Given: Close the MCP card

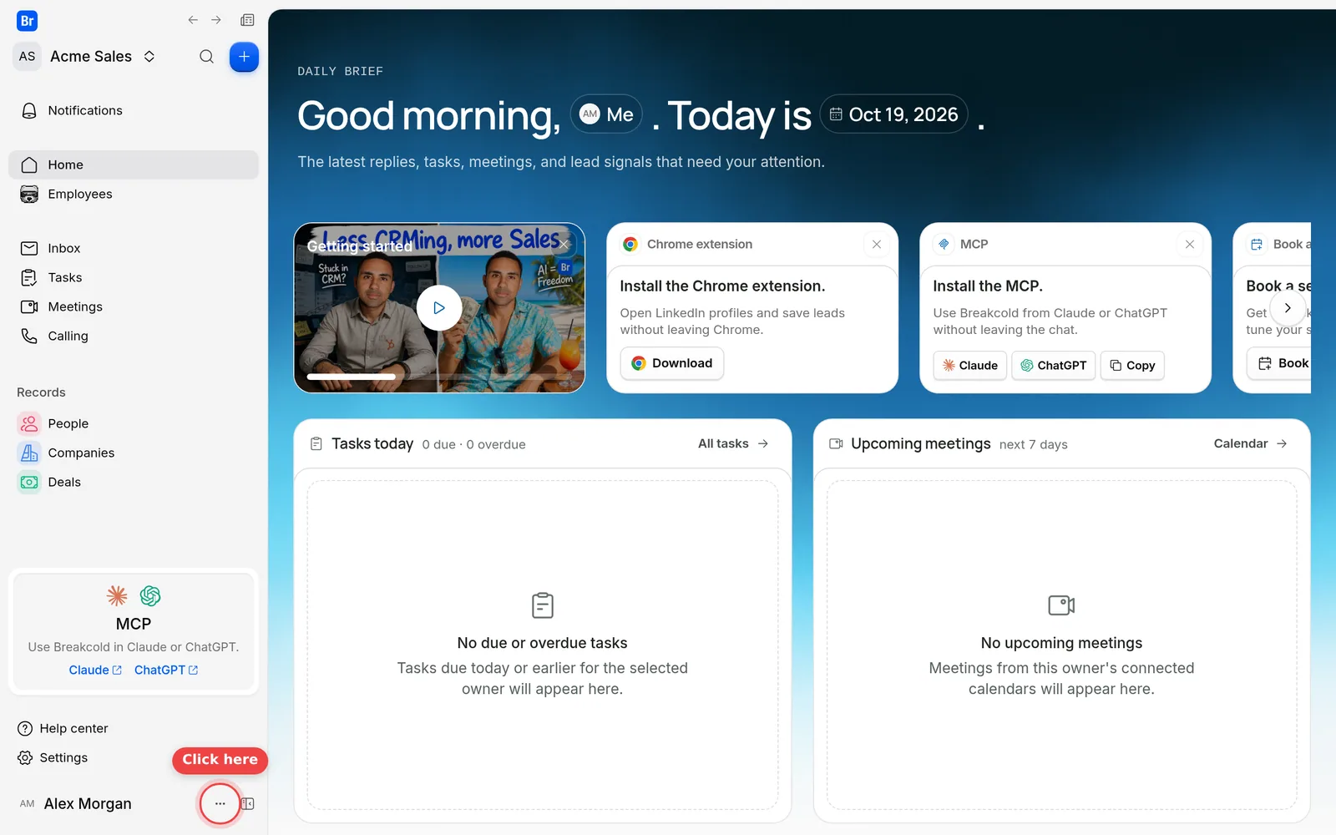Looking at the screenshot, I should tap(1190, 244).
